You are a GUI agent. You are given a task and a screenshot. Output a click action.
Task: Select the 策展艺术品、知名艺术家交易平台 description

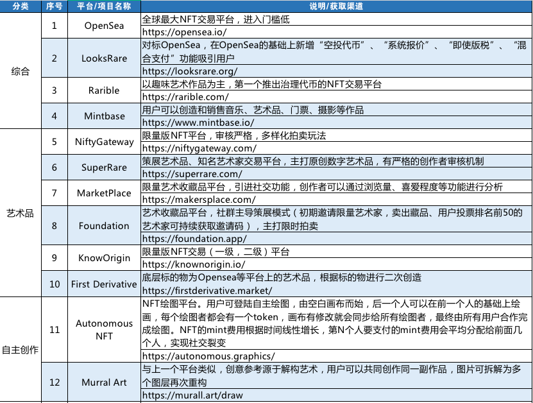tap(336, 161)
